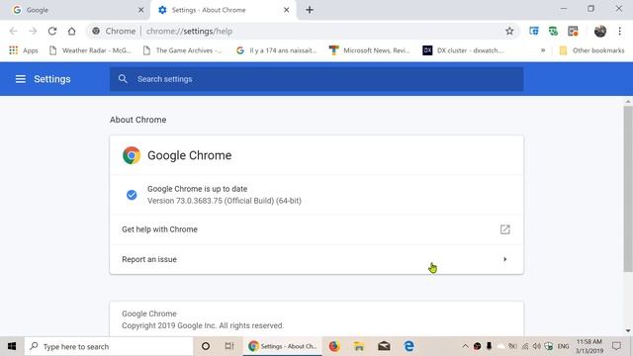The image size is (633, 356).
Task: Click the vertical scrollbar thumb
Action: [628, 189]
